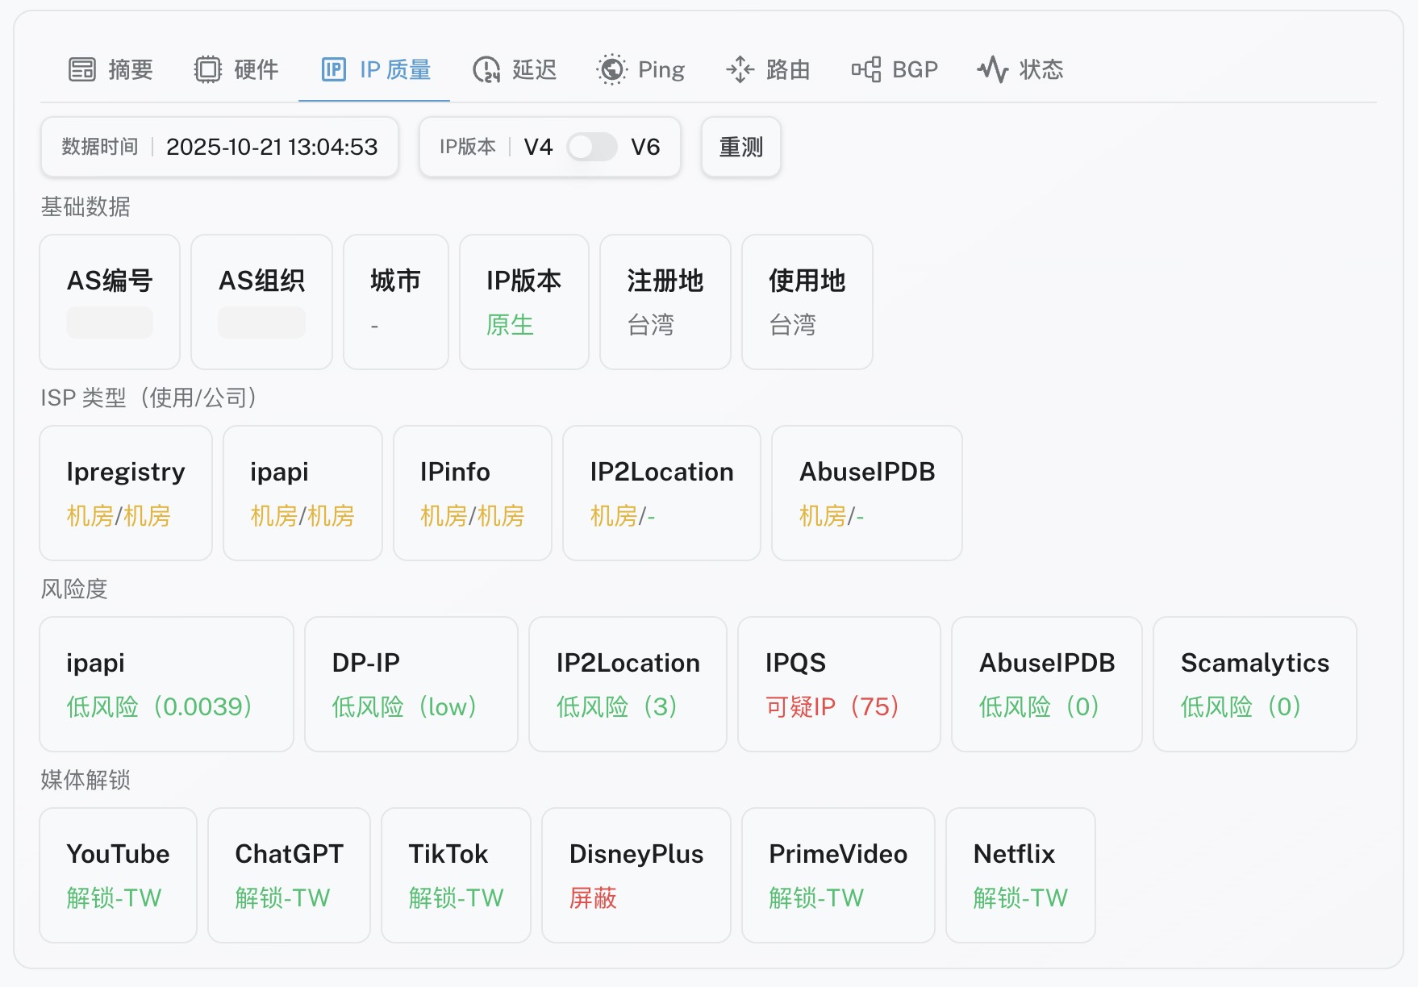The image size is (1418, 987).
Task: Click the IP 质量 tab icon
Action: (x=334, y=70)
